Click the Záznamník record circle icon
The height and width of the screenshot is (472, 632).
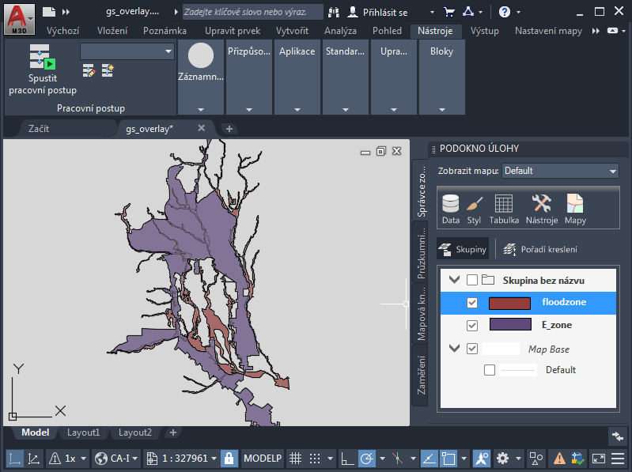(201, 55)
